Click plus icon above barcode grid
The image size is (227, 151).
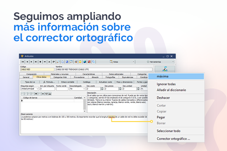point(37,93)
